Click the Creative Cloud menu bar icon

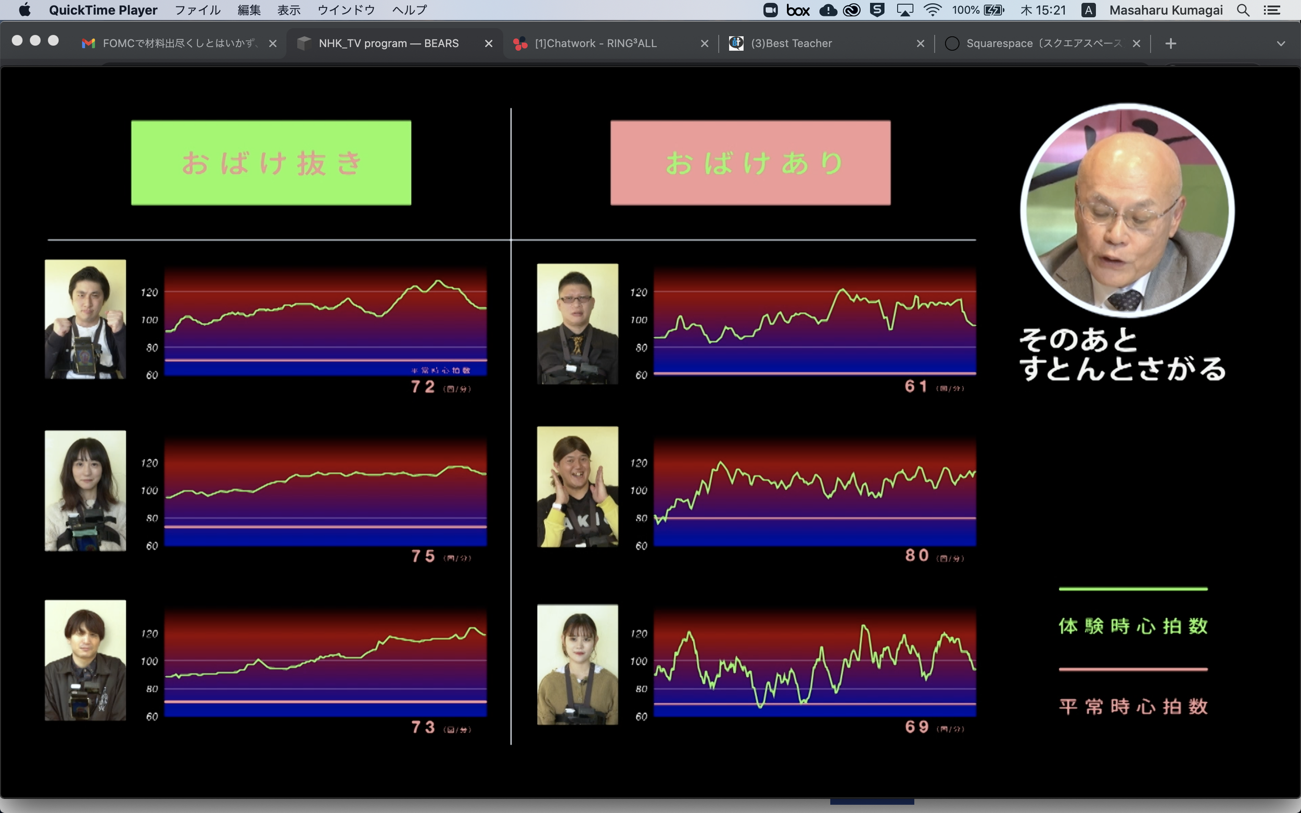tap(851, 10)
